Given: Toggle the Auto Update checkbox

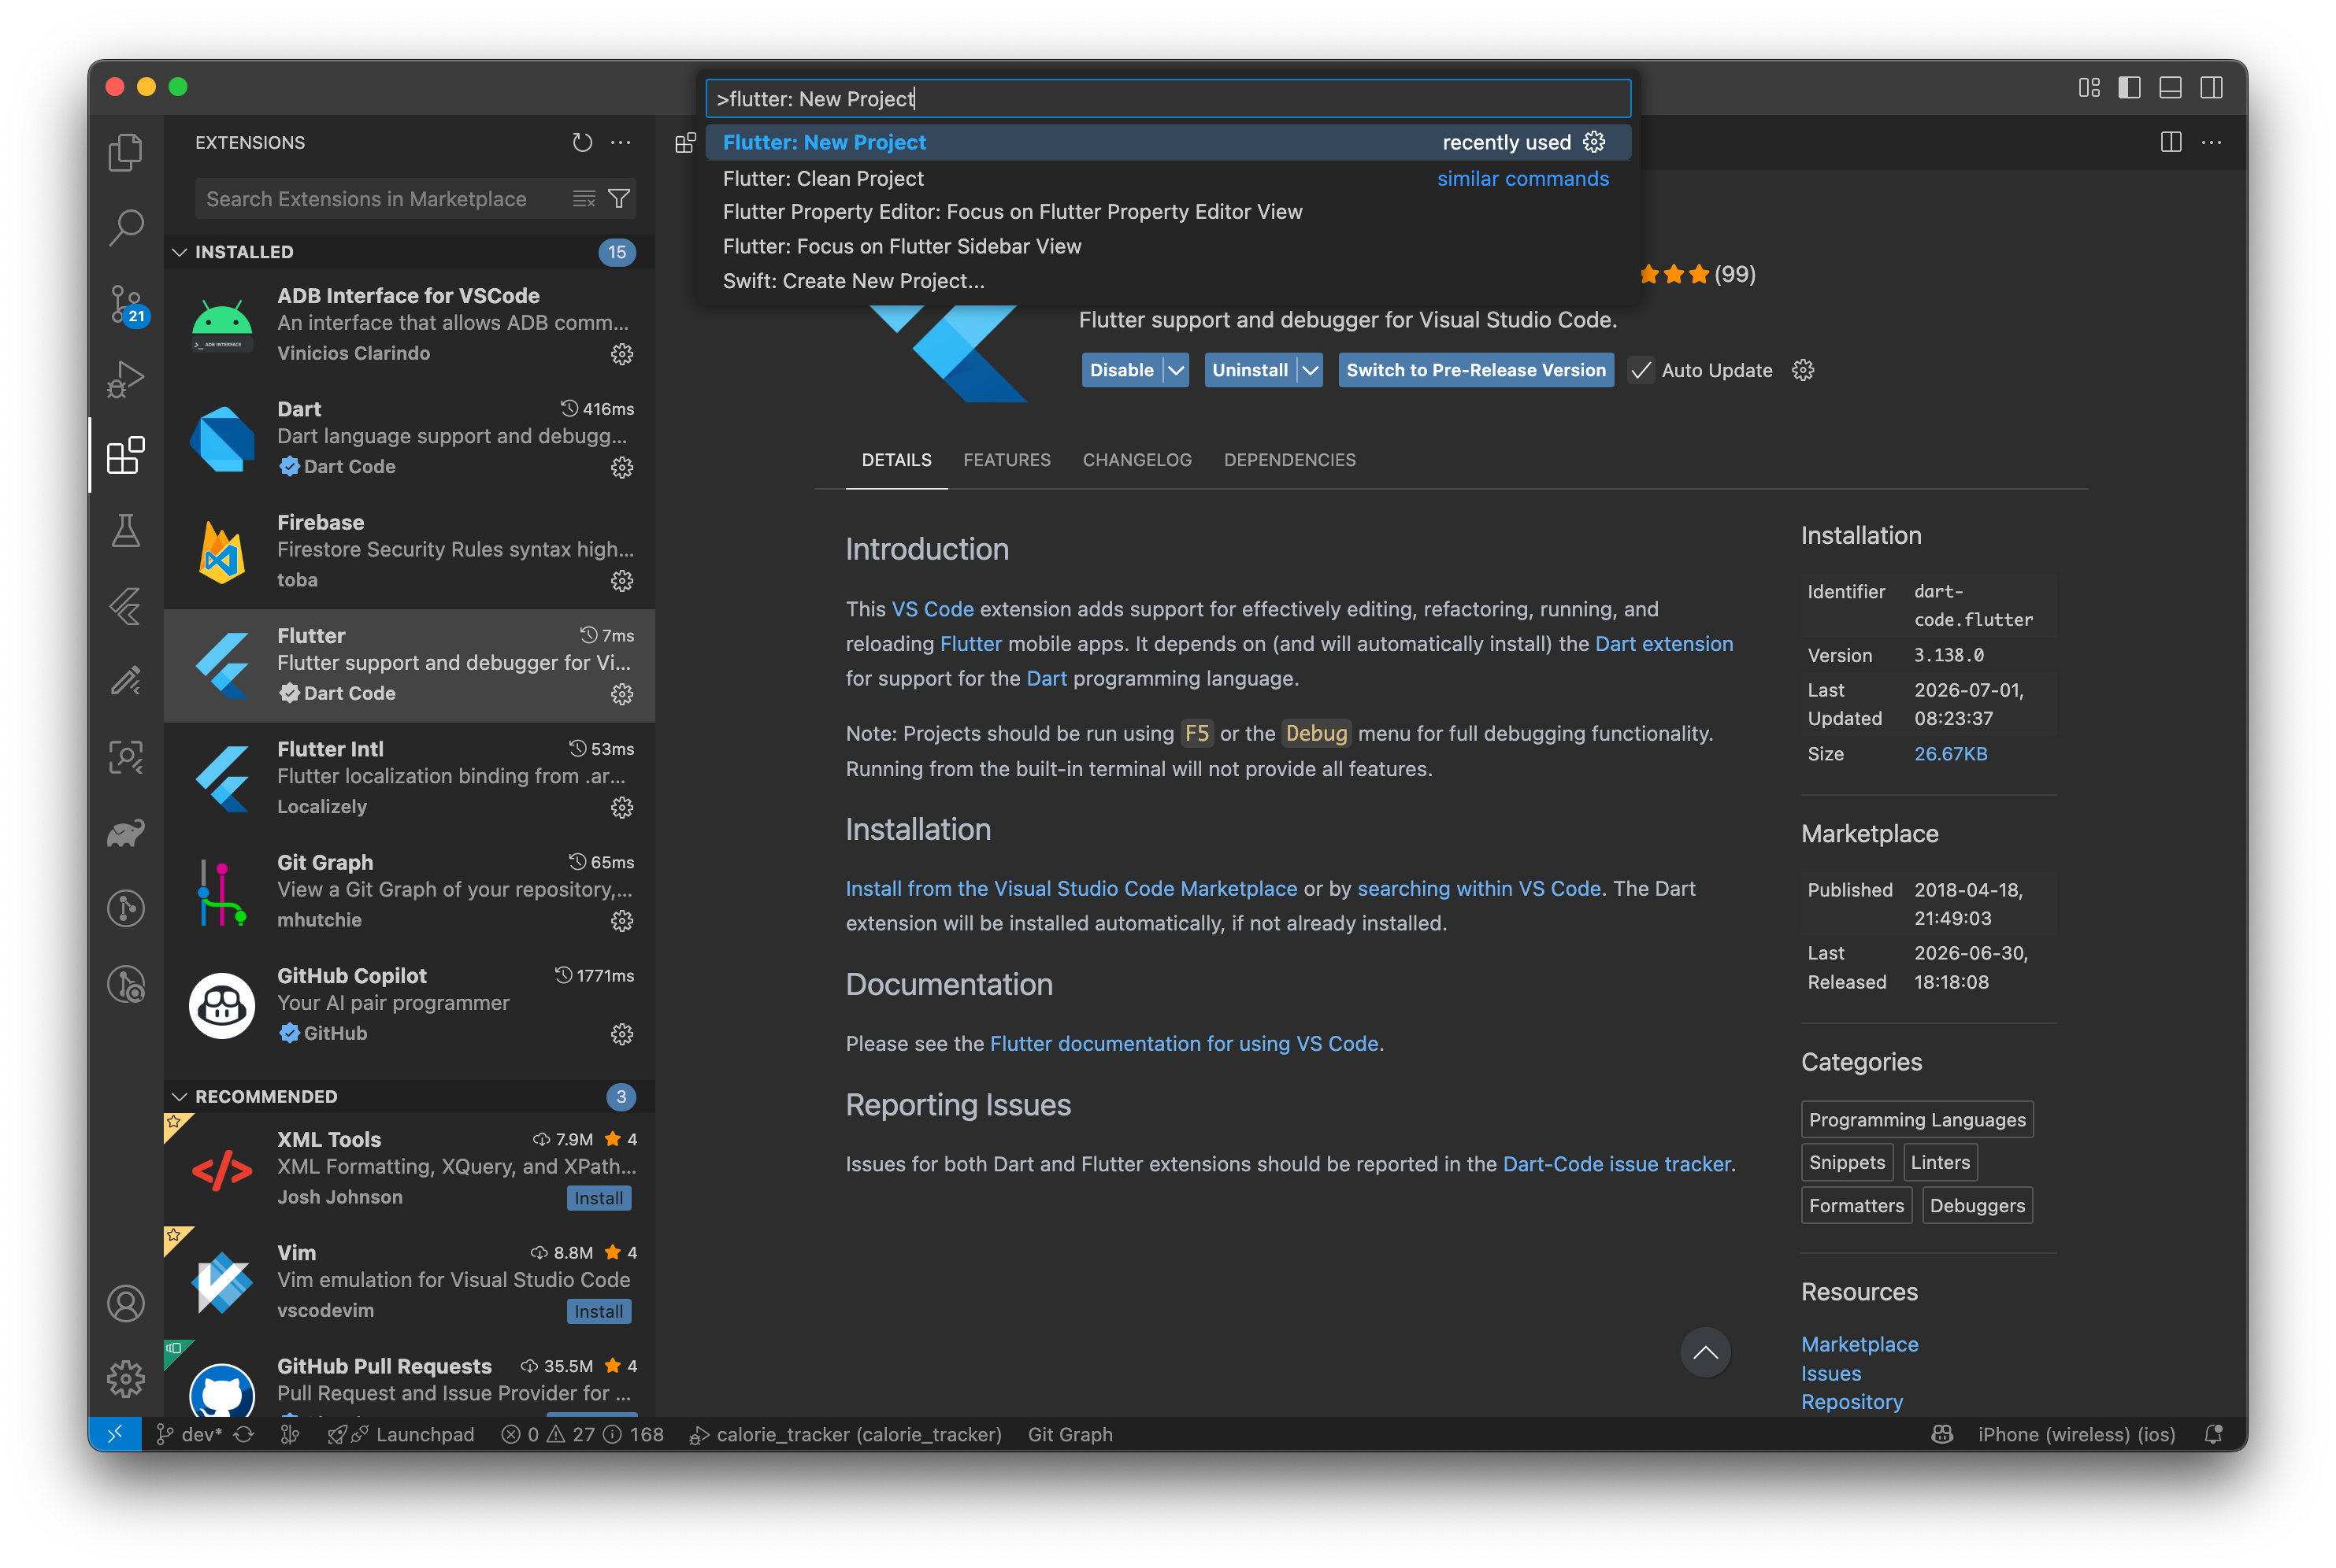Looking at the screenshot, I should pos(1641,371).
